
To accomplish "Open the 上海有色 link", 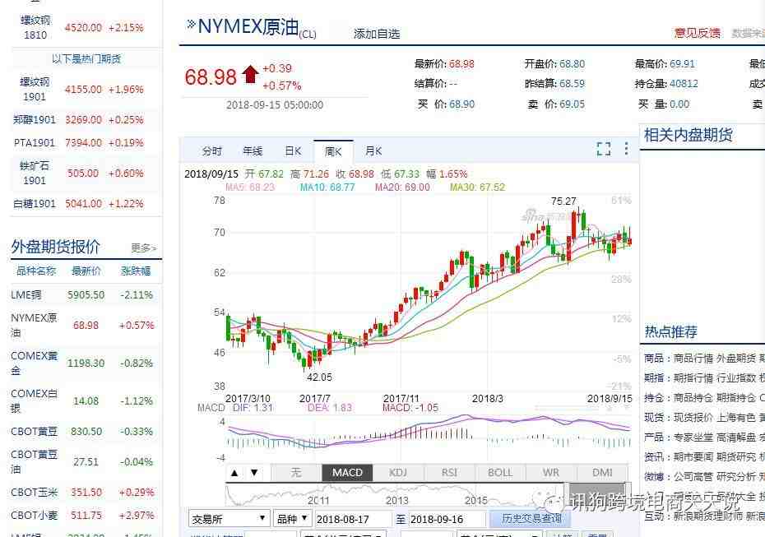I will pos(735,418).
